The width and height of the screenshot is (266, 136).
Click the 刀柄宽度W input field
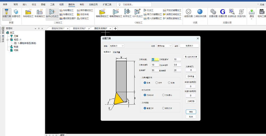(177, 59)
